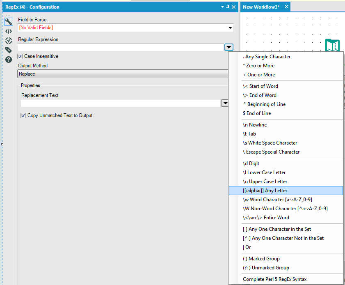Toggle the Case Insensitive checkbox

tap(20, 57)
